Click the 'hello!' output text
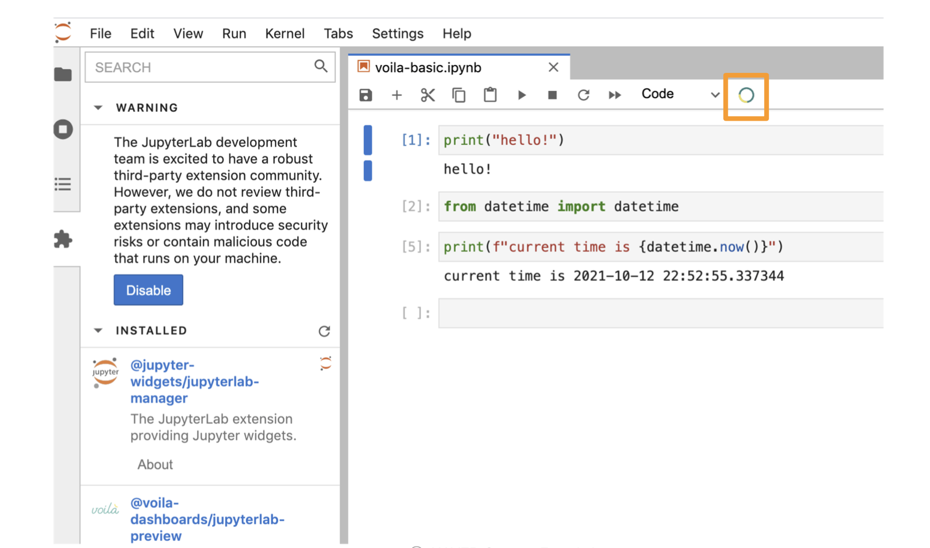 tap(468, 169)
